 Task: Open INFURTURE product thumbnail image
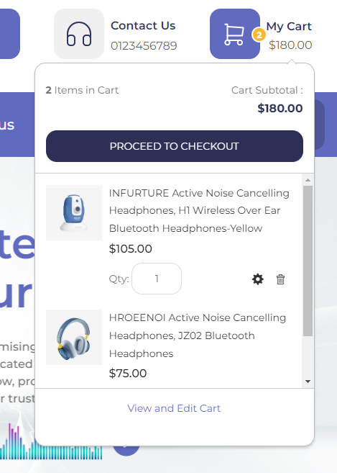coord(74,212)
